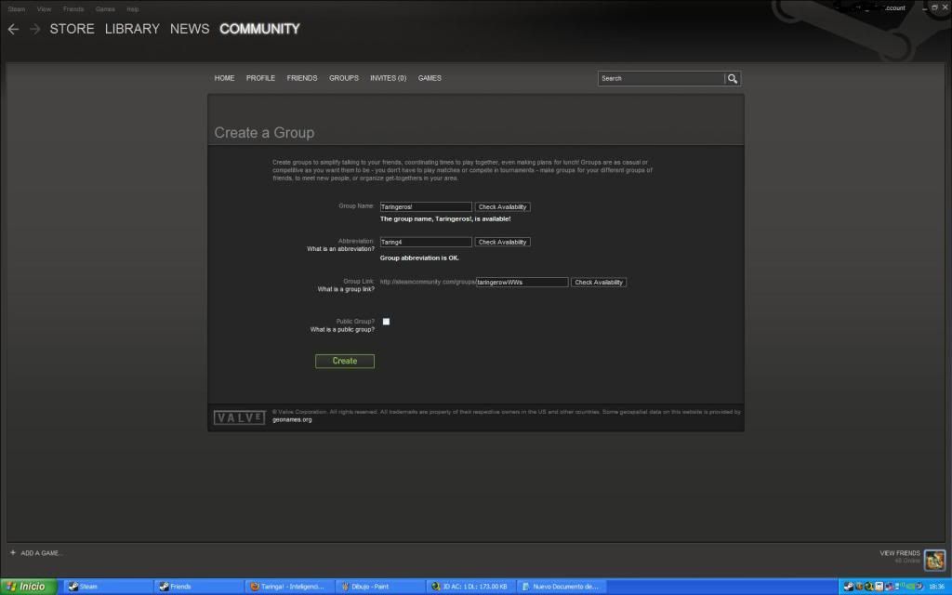Open the Friends menu in menu bar
Viewport: 952px width, 595px height.
[x=73, y=9]
